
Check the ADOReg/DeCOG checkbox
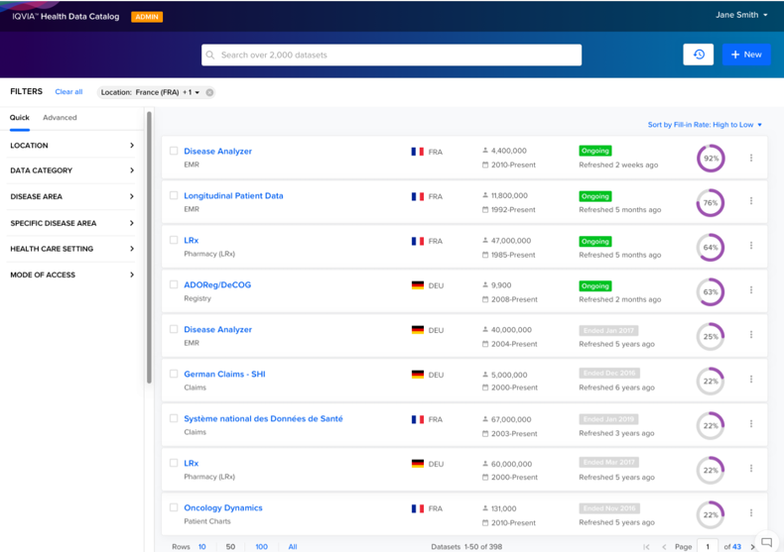click(x=174, y=284)
